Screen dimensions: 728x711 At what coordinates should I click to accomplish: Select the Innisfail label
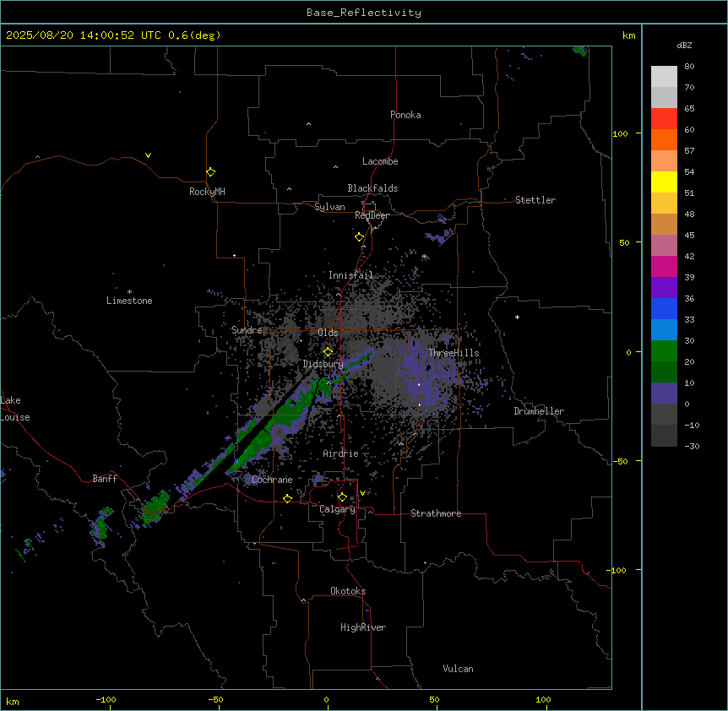click(350, 275)
